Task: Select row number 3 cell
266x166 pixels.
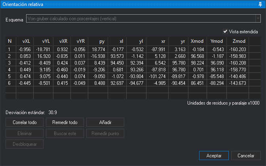Action: click(x=11, y=63)
